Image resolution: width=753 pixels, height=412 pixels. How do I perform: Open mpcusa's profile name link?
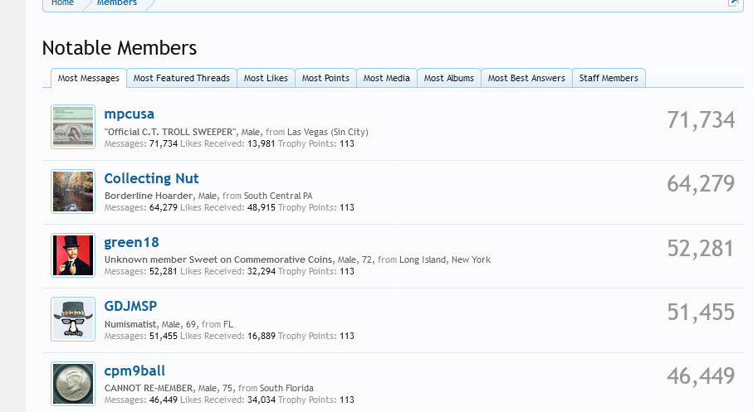[x=129, y=114]
